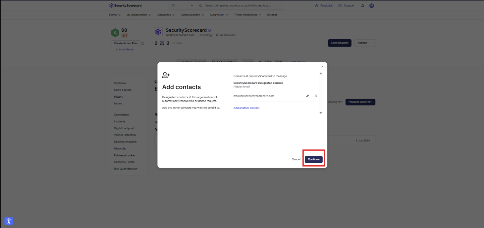Click the score change indicator showing 1
This screenshot has height=228, width=484.
click(x=125, y=35)
